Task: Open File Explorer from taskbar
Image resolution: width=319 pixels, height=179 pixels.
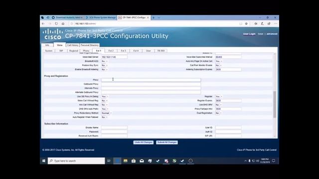Action: click(x=125, y=161)
